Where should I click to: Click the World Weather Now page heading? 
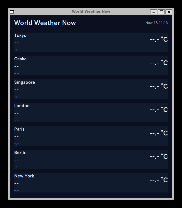tap(45, 23)
